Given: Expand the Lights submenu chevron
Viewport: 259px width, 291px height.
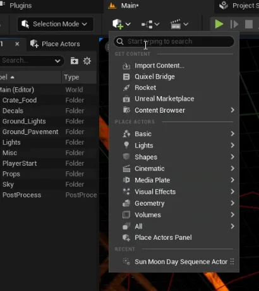Looking at the screenshot, I should pos(232,145).
